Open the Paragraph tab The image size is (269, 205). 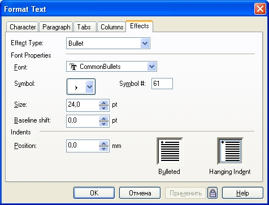click(x=56, y=27)
